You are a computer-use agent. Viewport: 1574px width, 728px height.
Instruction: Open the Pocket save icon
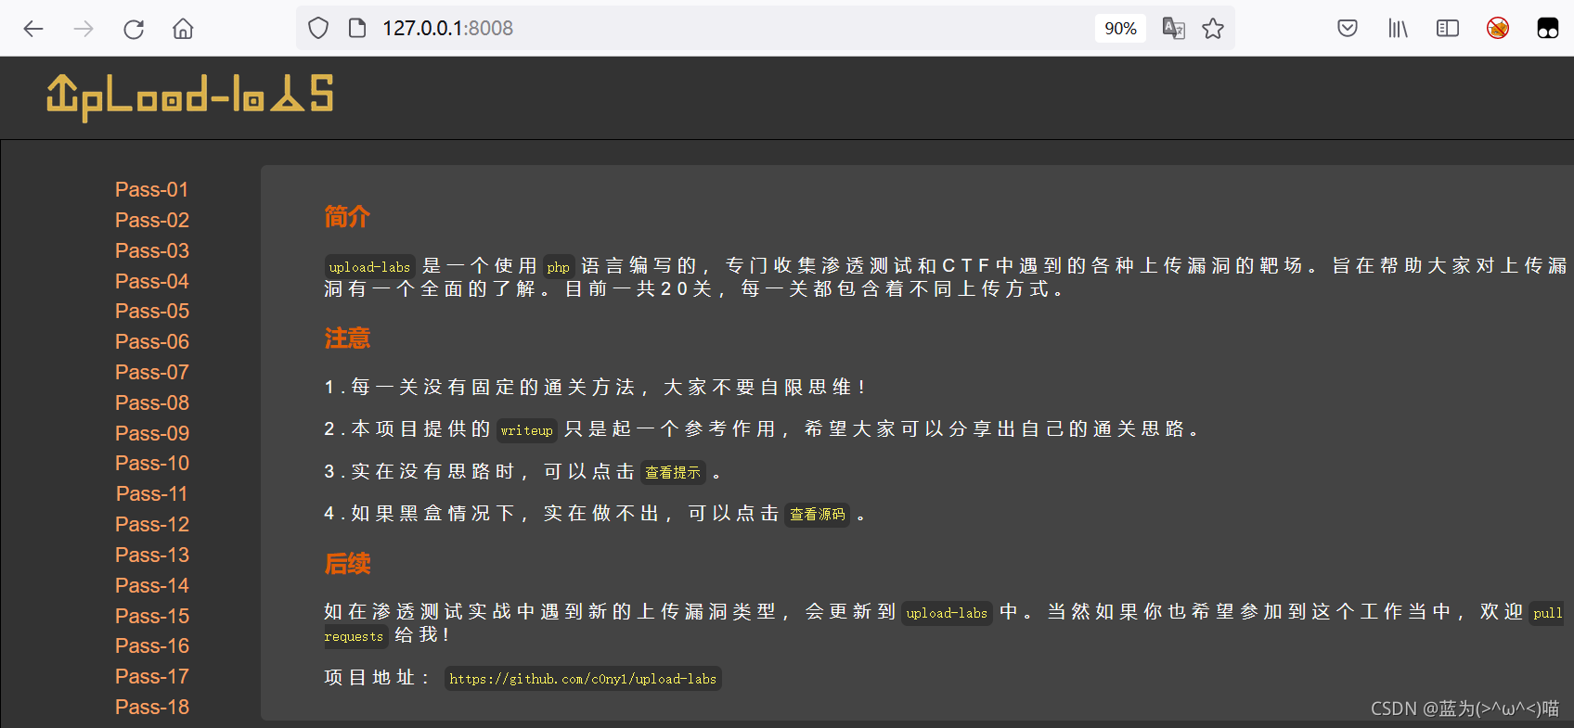tap(1348, 29)
